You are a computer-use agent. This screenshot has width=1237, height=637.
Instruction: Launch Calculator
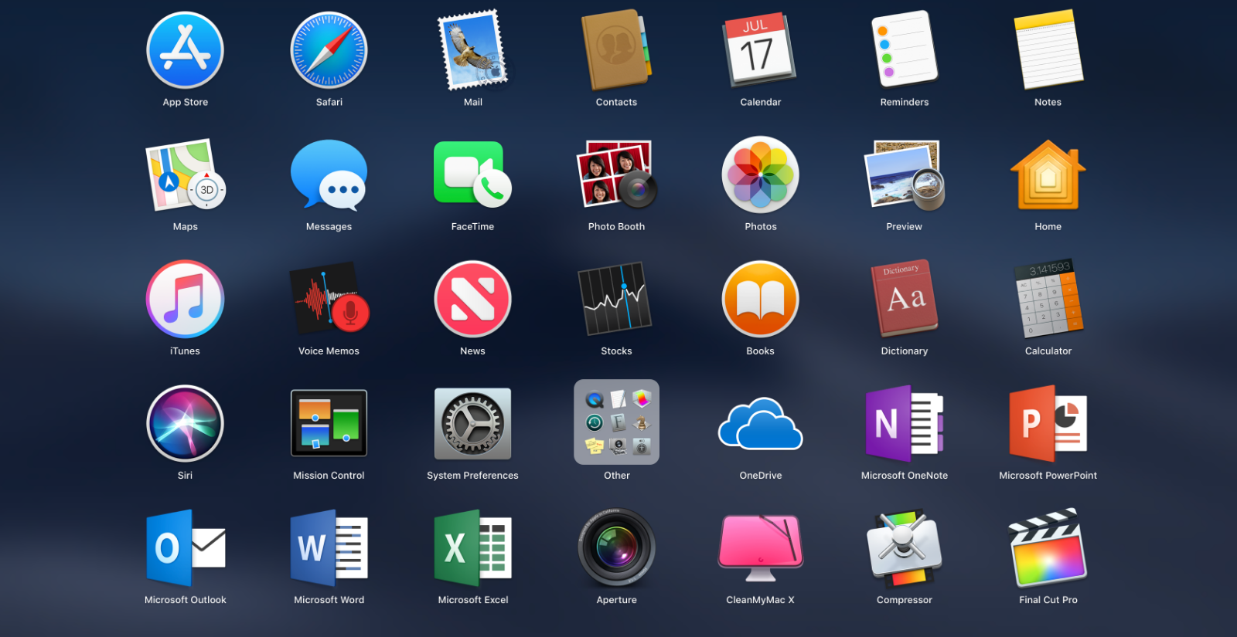click(1048, 299)
